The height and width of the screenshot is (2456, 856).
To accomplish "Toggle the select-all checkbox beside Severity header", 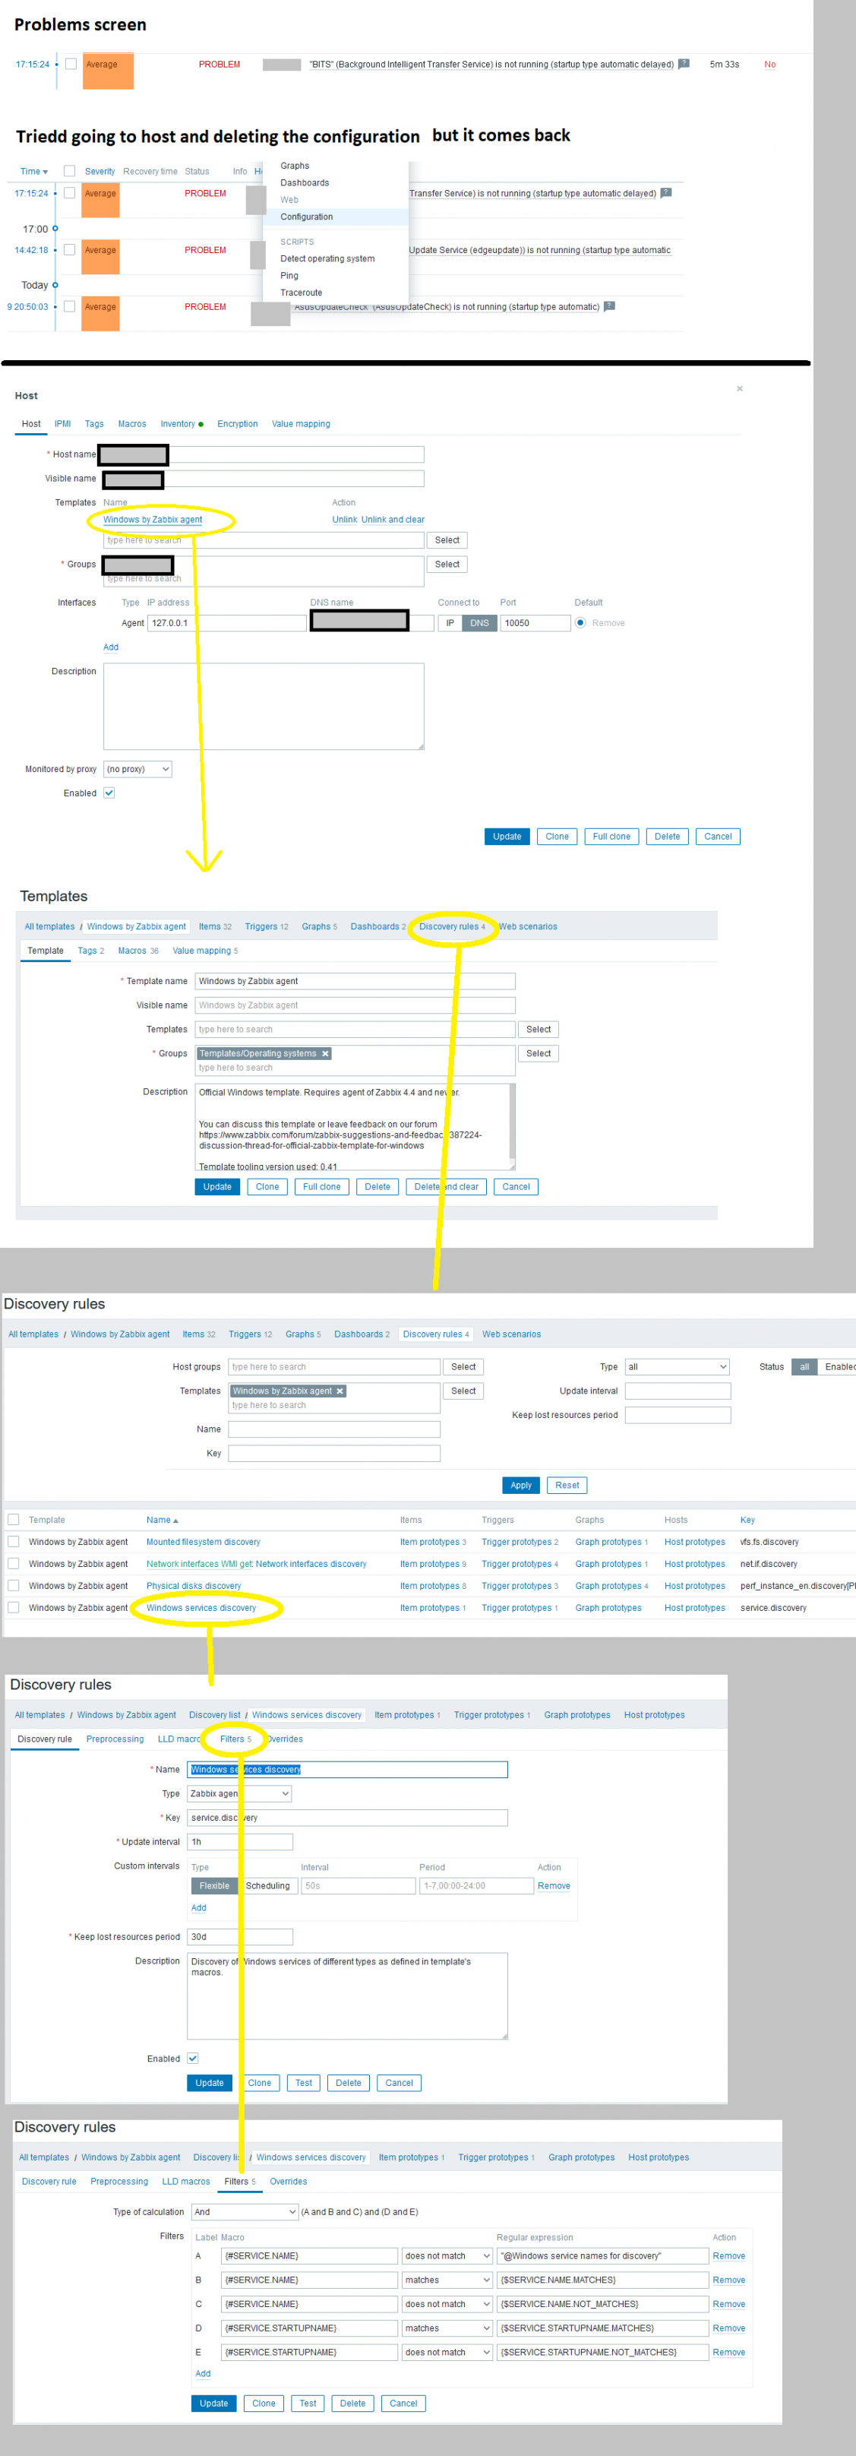I will click(x=70, y=172).
